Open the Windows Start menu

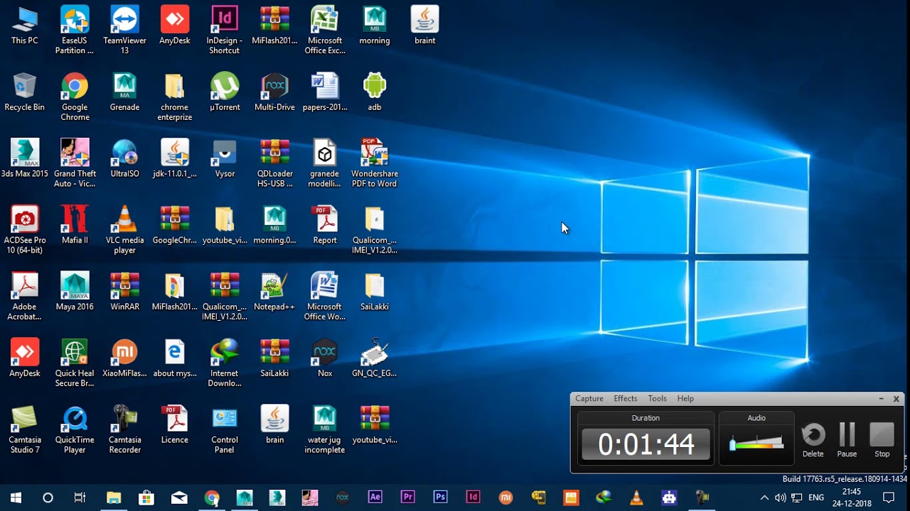16,498
